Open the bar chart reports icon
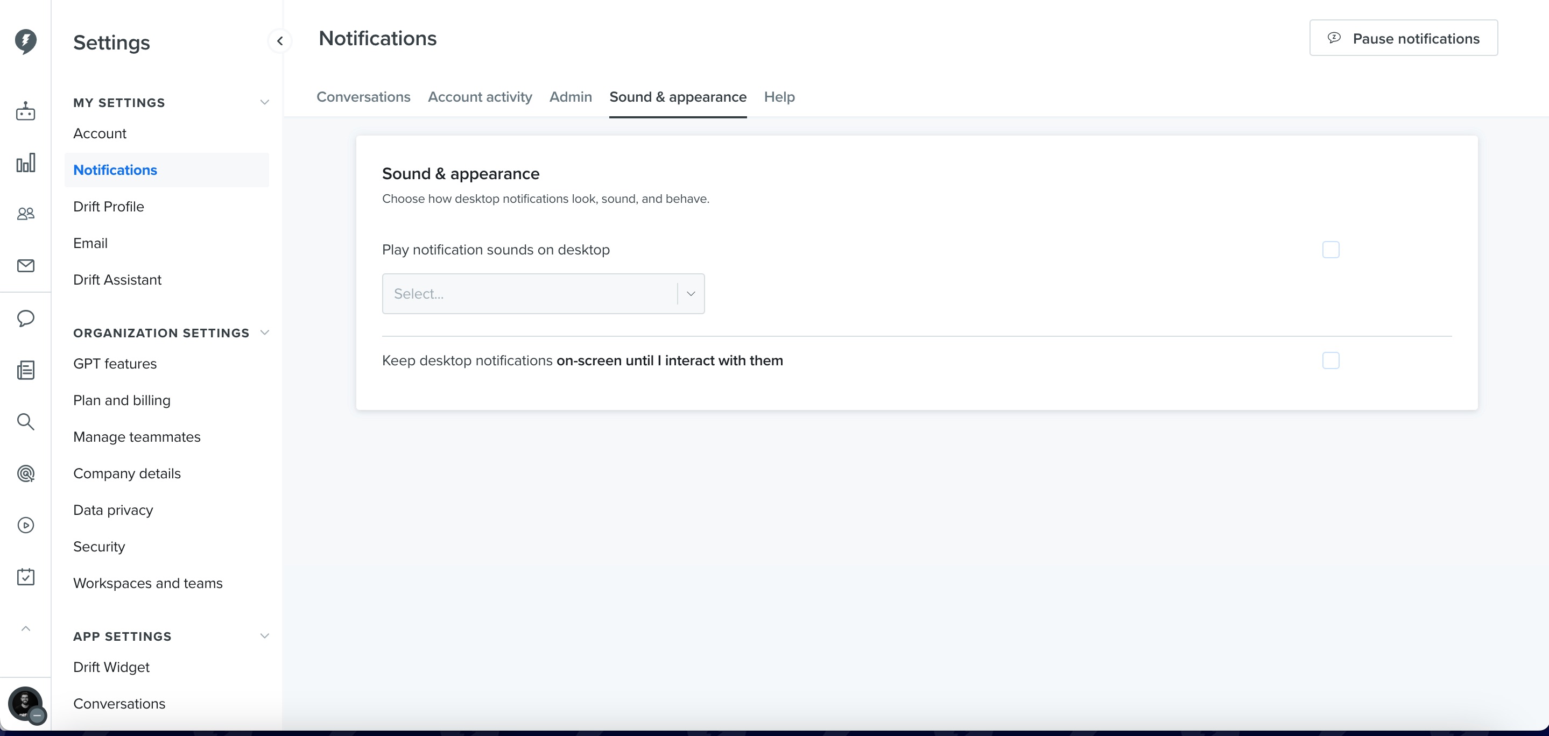This screenshot has height=736, width=1549. pyautogui.click(x=25, y=162)
